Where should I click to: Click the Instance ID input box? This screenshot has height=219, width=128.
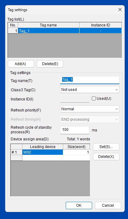(x=75, y=99)
